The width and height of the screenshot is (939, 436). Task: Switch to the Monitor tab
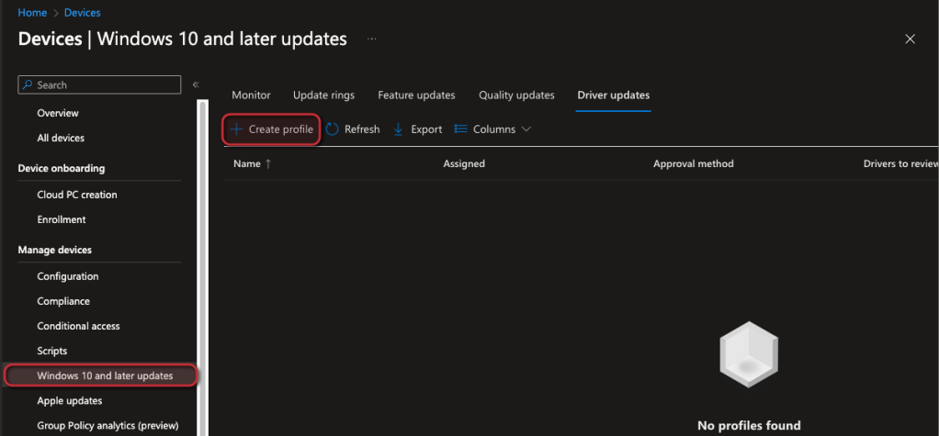pos(251,95)
